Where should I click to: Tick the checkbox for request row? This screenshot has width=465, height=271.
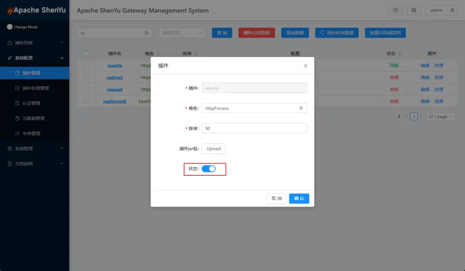pos(86,89)
